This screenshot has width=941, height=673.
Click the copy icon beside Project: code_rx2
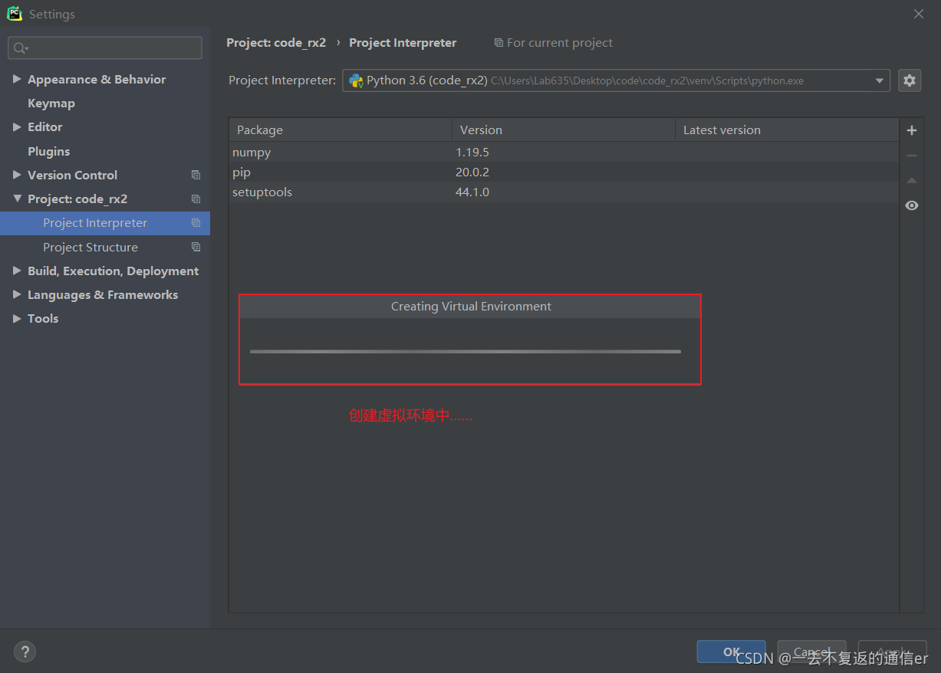[x=196, y=199]
